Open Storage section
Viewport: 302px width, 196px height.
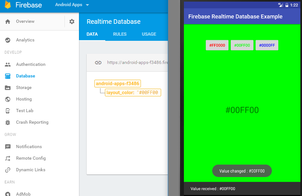click(x=24, y=87)
